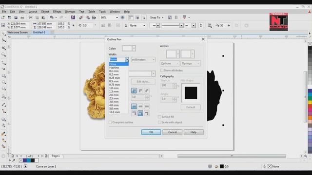The width and height of the screenshot is (312, 175).
Task: Click red swatch in color palette
Action: coord(310,106)
